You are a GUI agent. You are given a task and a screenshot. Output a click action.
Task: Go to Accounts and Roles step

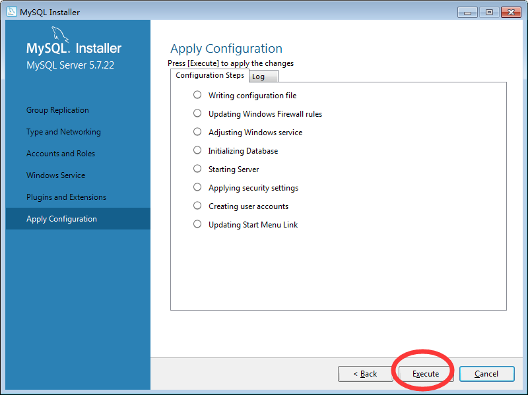point(61,154)
